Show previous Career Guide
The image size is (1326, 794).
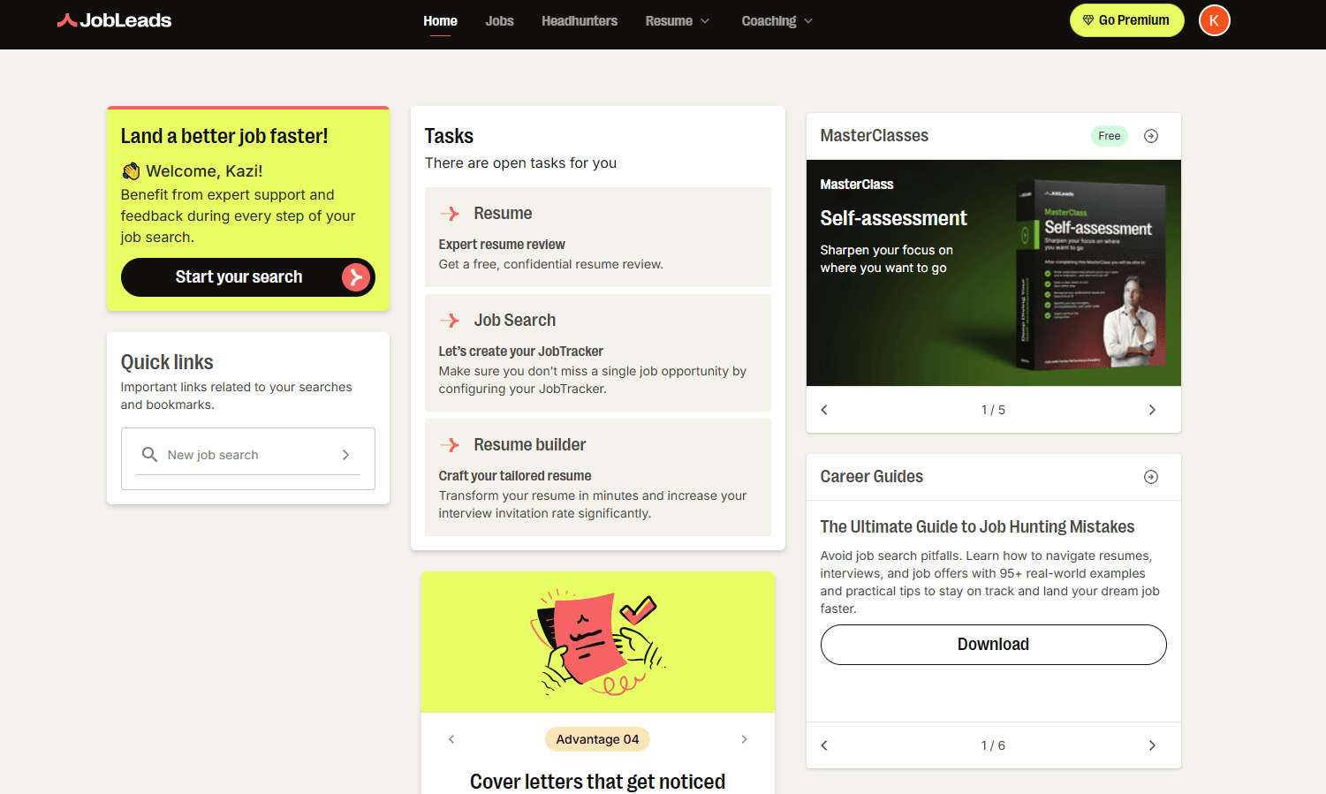pyautogui.click(x=824, y=745)
